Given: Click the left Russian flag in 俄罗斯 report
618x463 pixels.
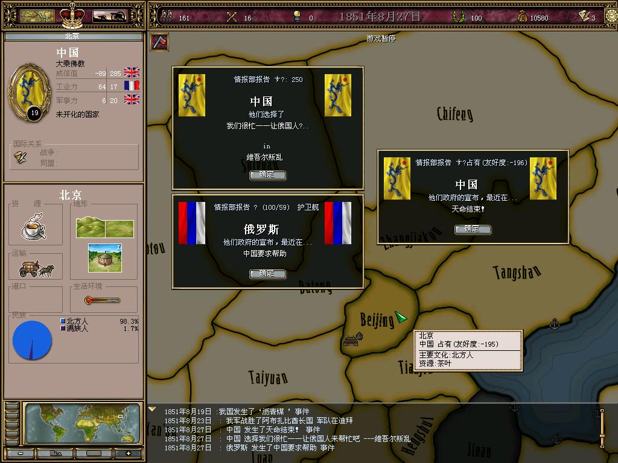Looking at the screenshot, I should tap(192, 223).
